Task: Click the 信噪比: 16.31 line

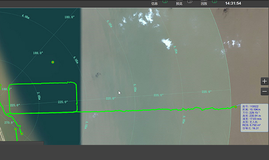Action: click(251, 128)
